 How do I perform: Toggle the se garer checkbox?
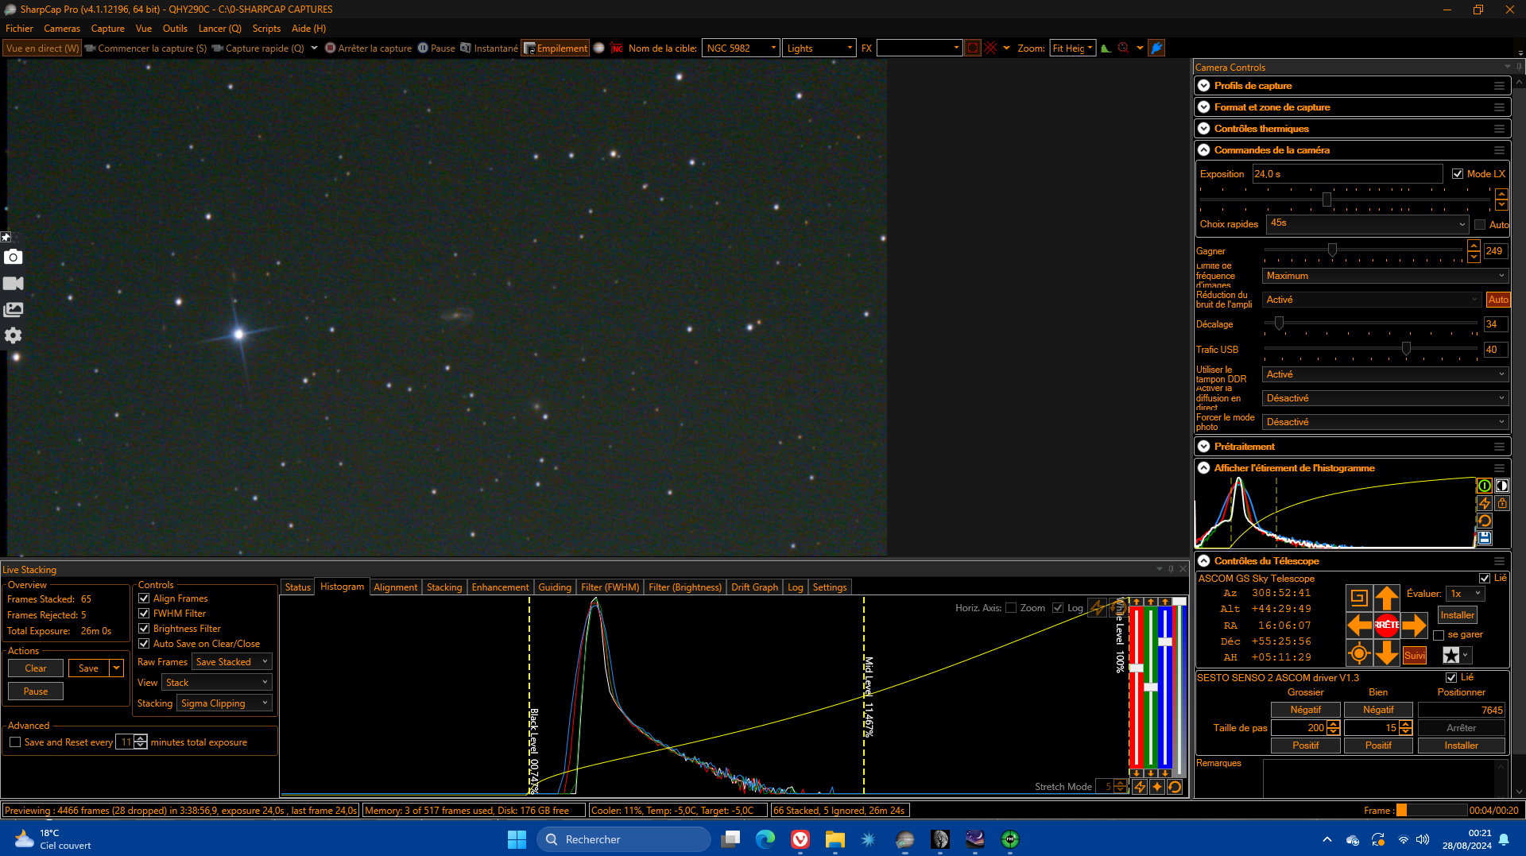[x=1439, y=635]
